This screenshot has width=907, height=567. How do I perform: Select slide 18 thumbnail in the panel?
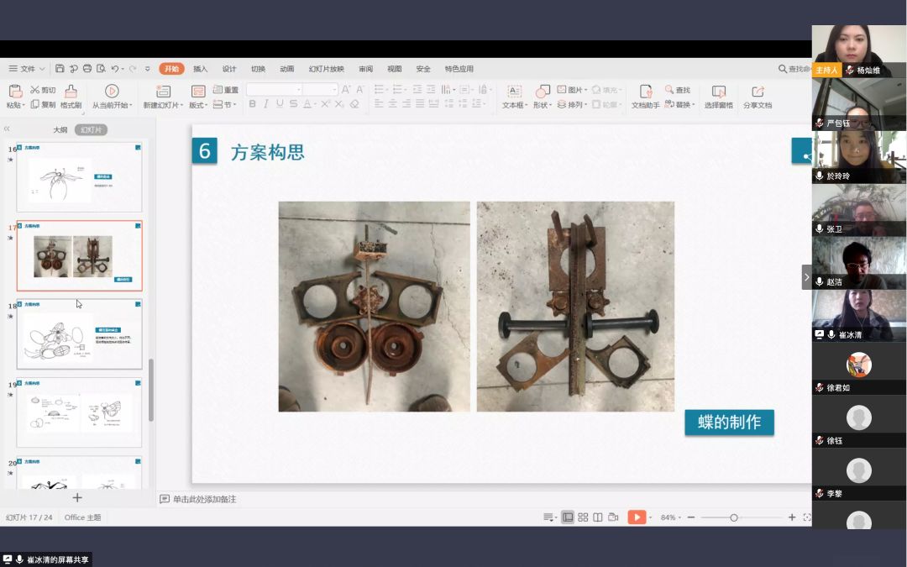[x=80, y=336]
